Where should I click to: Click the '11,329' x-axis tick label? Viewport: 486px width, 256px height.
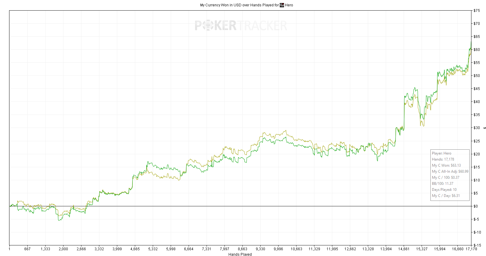(314, 249)
